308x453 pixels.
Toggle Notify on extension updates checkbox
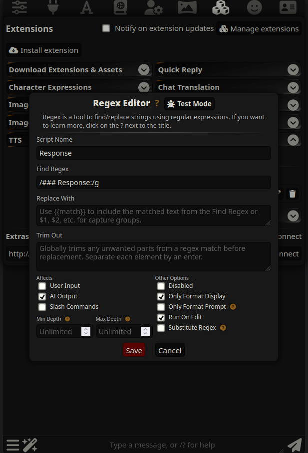point(106,28)
